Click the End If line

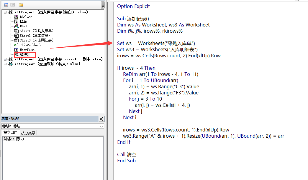click(x=124, y=142)
